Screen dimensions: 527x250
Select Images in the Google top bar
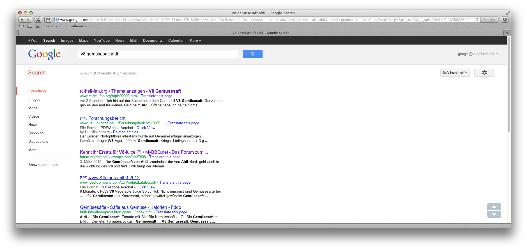coord(67,41)
